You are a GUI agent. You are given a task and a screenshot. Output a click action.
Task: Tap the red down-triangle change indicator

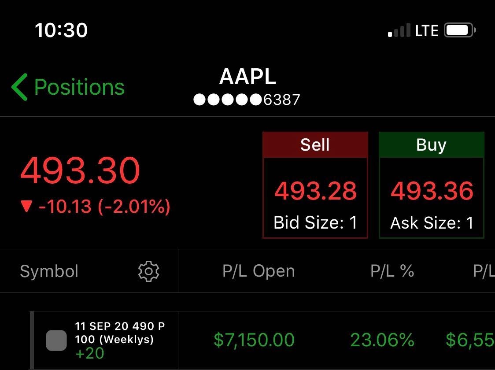26,207
